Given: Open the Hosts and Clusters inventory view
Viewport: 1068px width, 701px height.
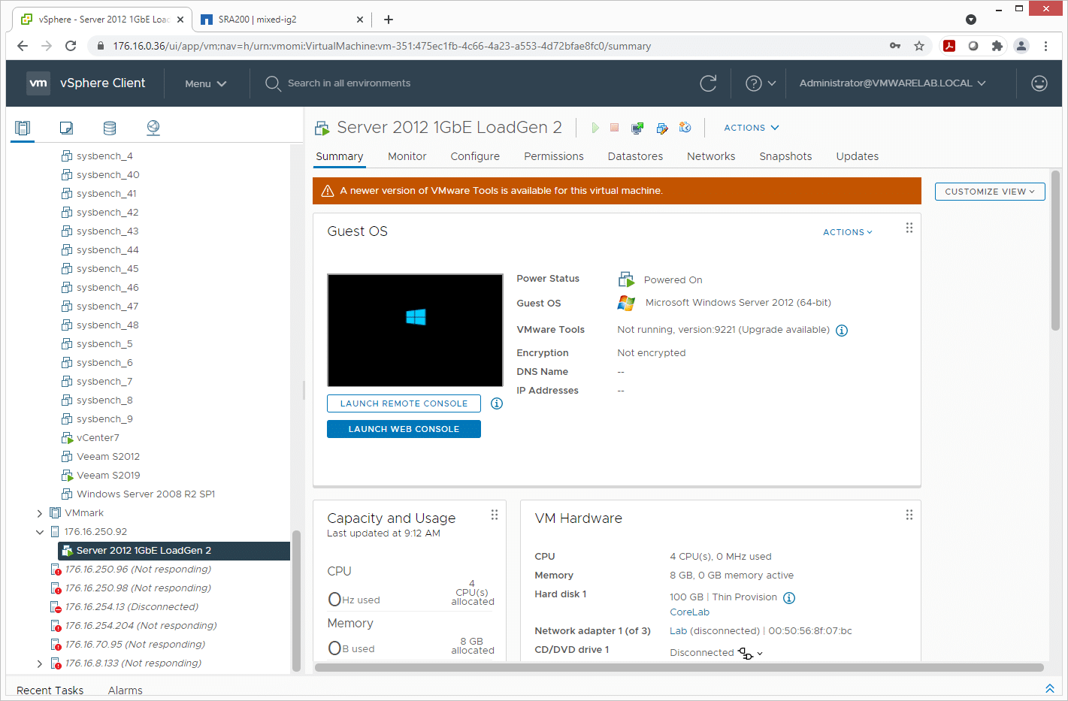Looking at the screenshot, I should tap(23, 128).
